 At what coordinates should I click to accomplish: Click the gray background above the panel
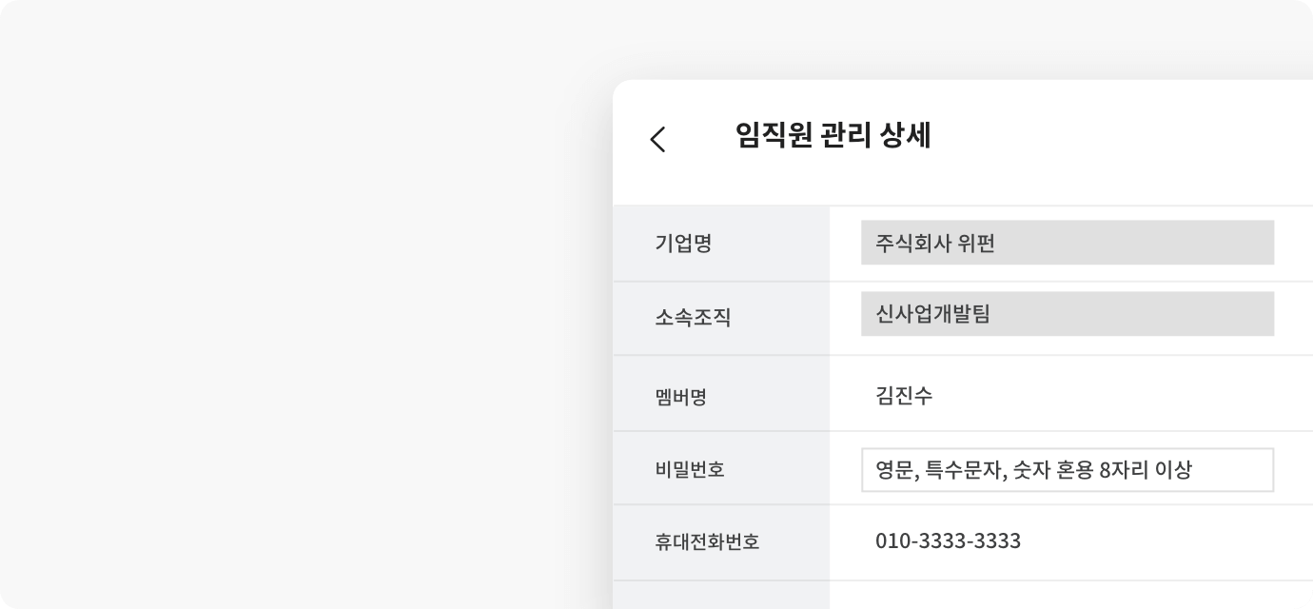coord(951,38)
